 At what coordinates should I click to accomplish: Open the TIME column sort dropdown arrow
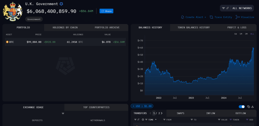pyautogui.click(x=156, y=119)
